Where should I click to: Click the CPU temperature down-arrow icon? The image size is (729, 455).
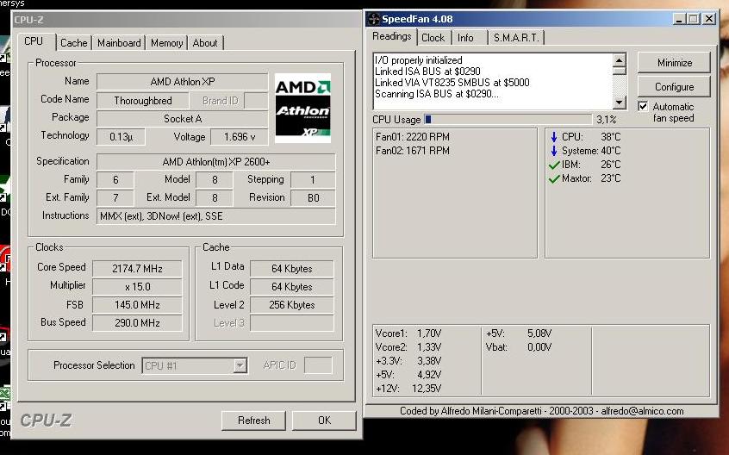(x=553, y=137)
